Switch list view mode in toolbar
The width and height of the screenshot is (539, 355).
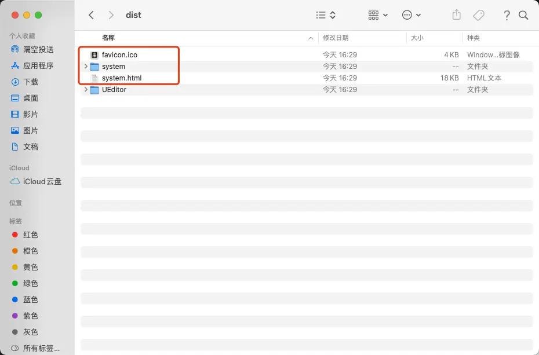tap(326, 15)
